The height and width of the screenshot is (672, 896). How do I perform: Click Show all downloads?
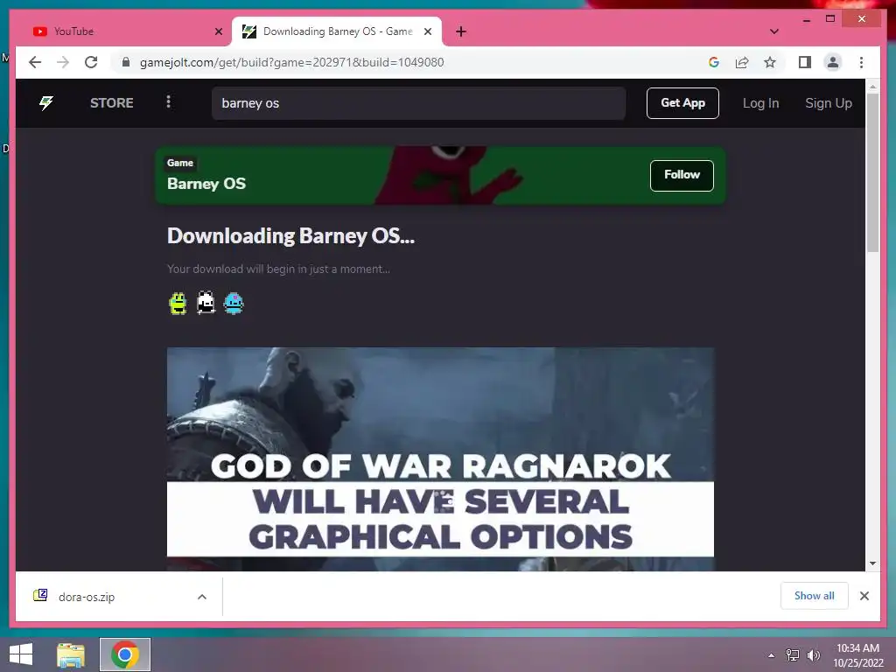(x=815, y=596)
